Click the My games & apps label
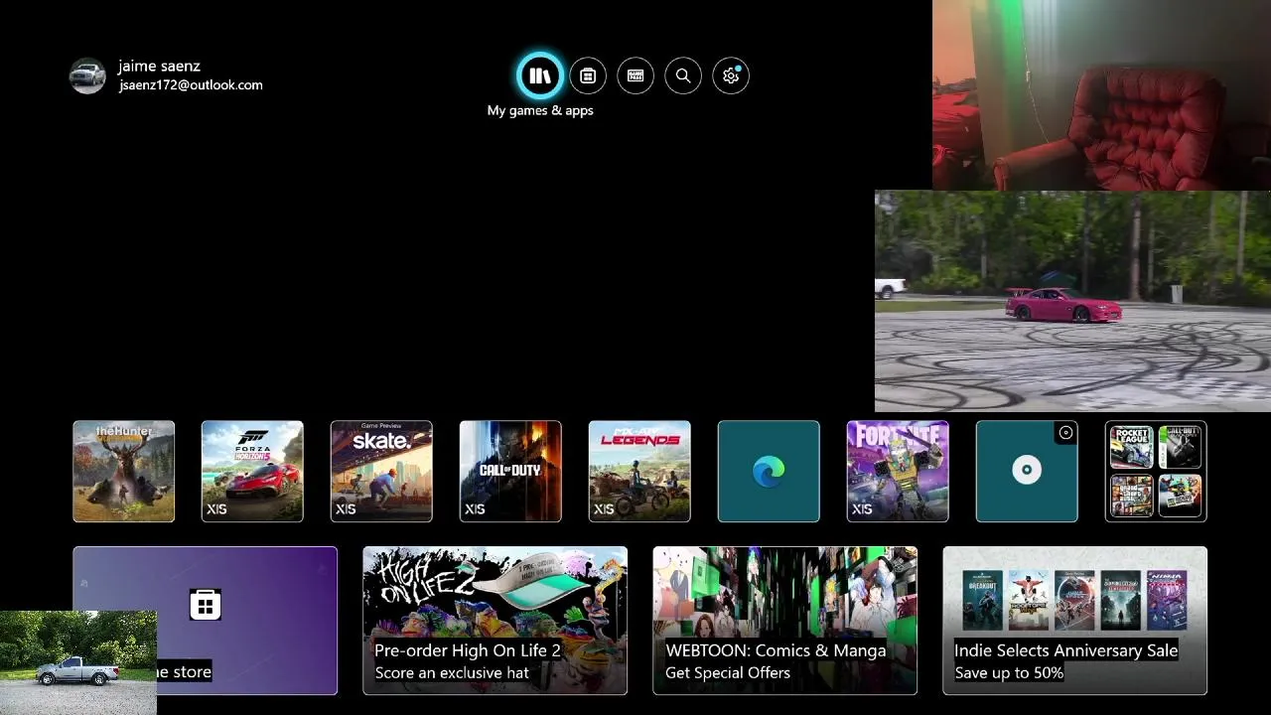Screen dimensions: 1271x715 [x=540, y=110]
